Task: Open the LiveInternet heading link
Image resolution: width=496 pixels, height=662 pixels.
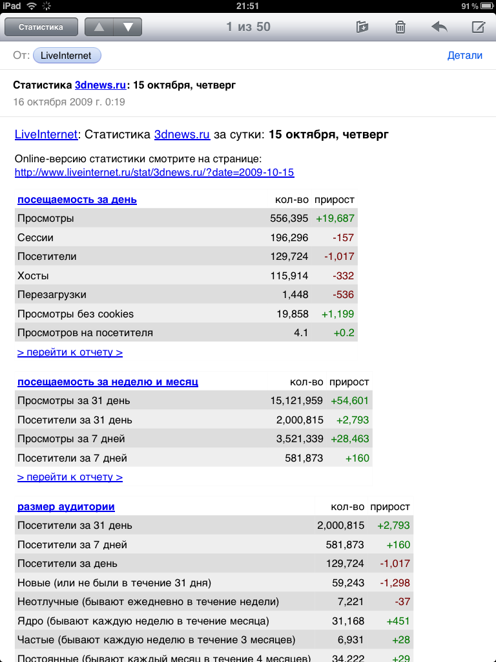Action: click(46, 134)
